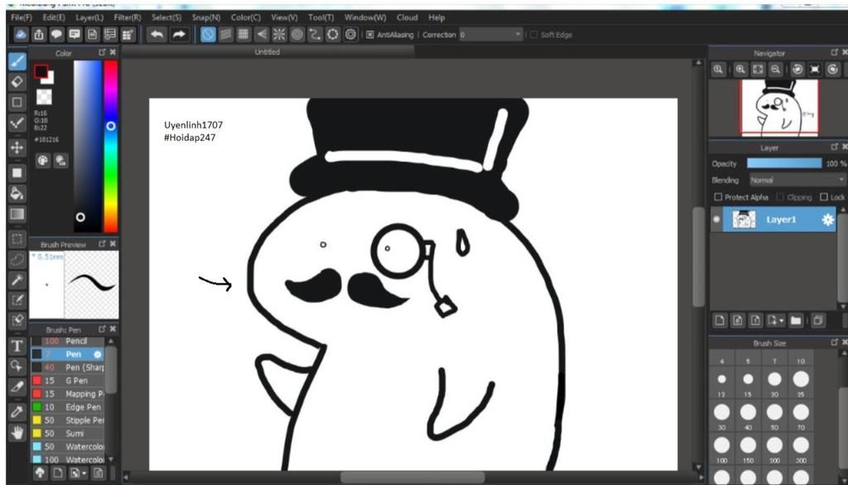Click the Navigator canvas thumbnail
The image size is (848, 485).
(779, 107)
